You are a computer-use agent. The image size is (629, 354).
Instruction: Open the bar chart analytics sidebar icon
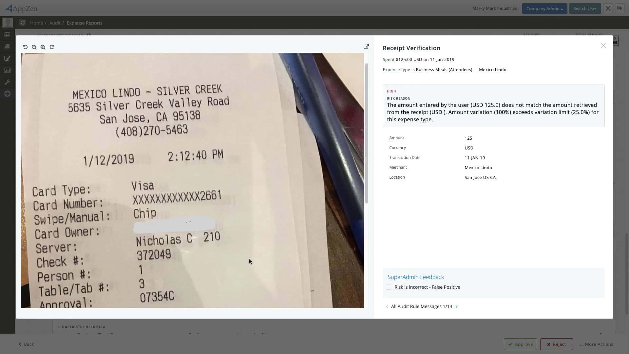(7, 70)
